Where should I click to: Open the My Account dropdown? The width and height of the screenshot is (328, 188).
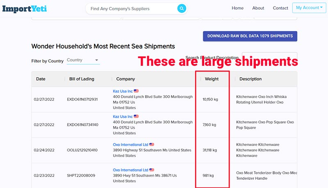(x=309, y=8)
